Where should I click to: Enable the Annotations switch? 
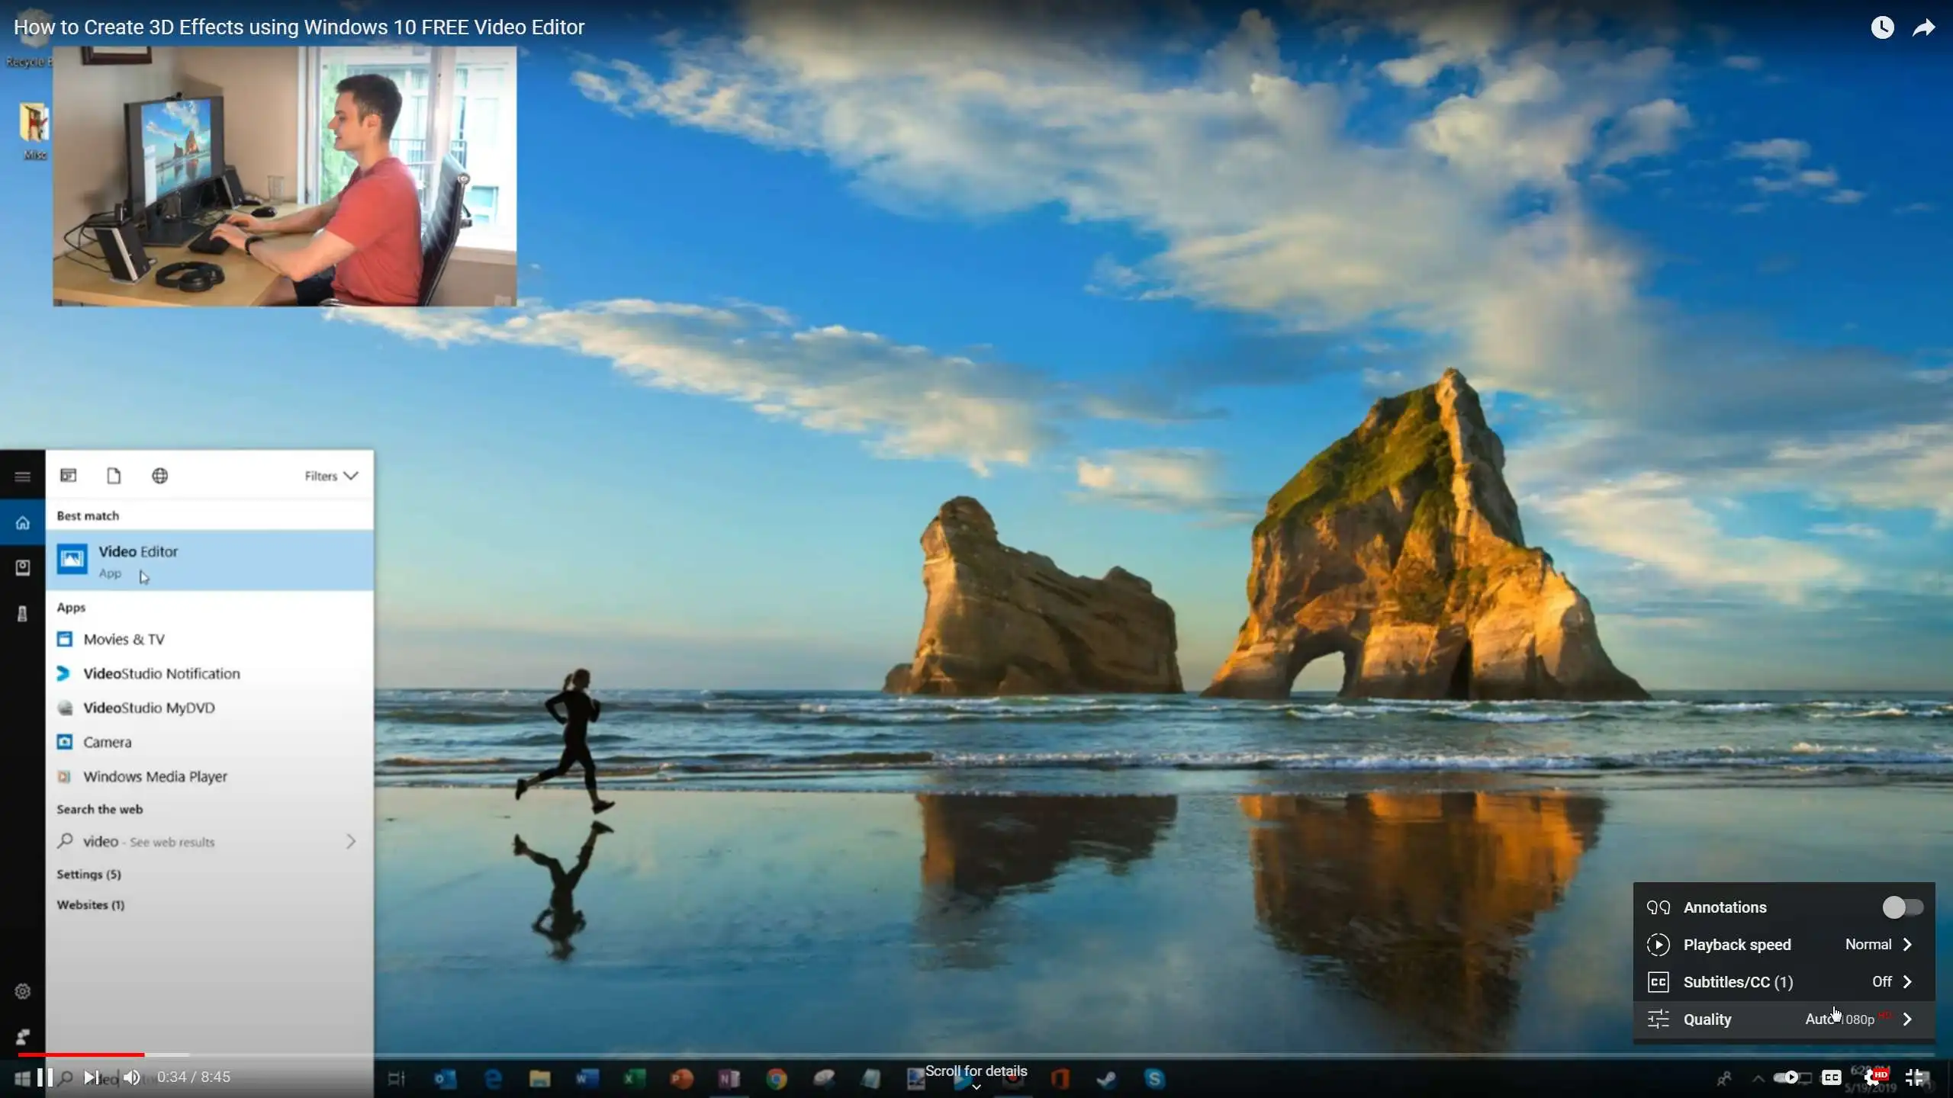1902,907
